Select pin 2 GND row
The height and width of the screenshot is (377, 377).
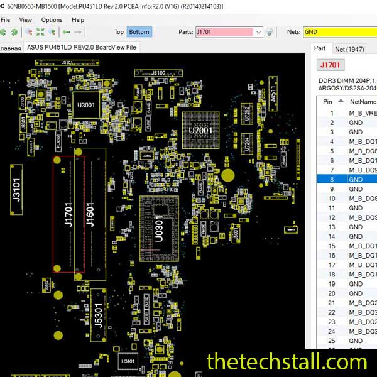[x=347, y=123]
